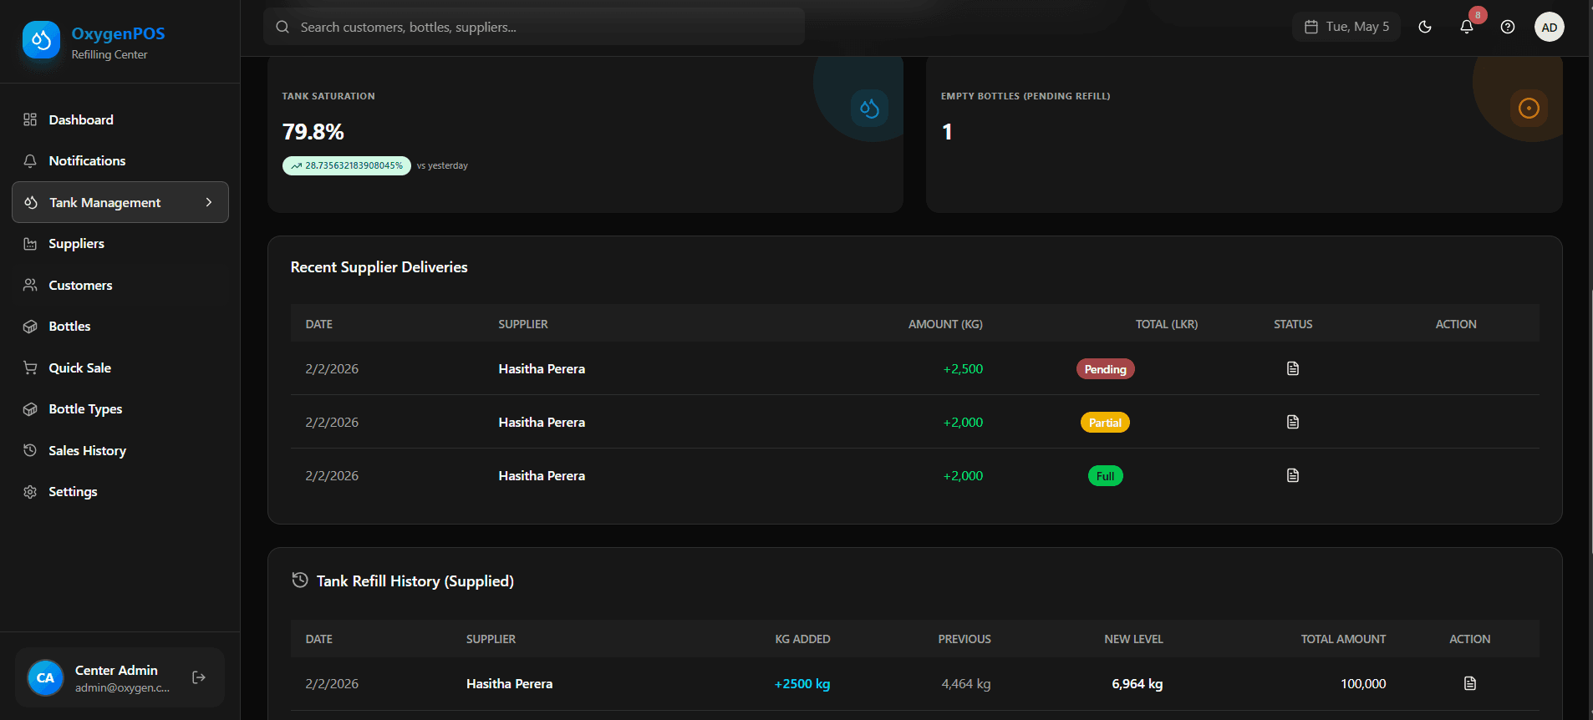Click the tank saturation droplet icon
This screenshot has height=720, width=1593.
[x=869, y=108]
